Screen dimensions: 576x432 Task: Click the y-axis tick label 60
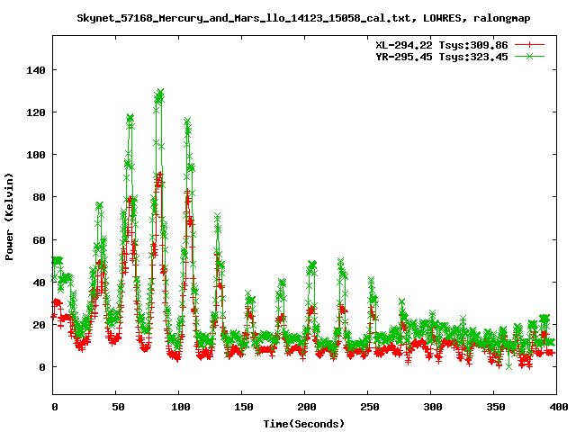pyautogui.click(x=40, y=240)
